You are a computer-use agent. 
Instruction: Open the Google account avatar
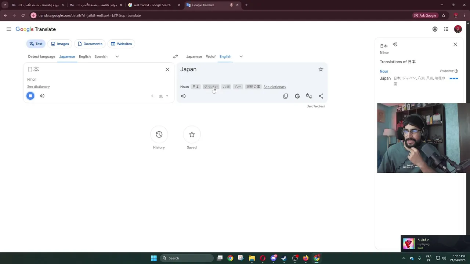click(x=458, y=29)
